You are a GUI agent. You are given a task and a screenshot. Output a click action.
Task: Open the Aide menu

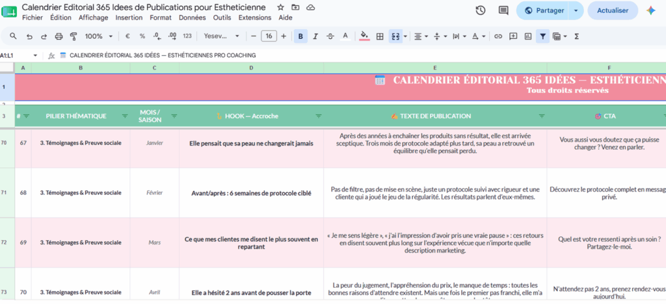pos(286,18)
